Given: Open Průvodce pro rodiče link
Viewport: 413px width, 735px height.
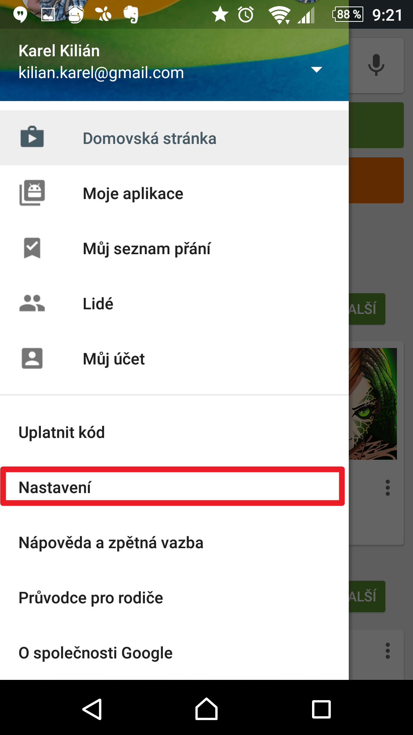Looking at the screenshot, I should 174,598.
